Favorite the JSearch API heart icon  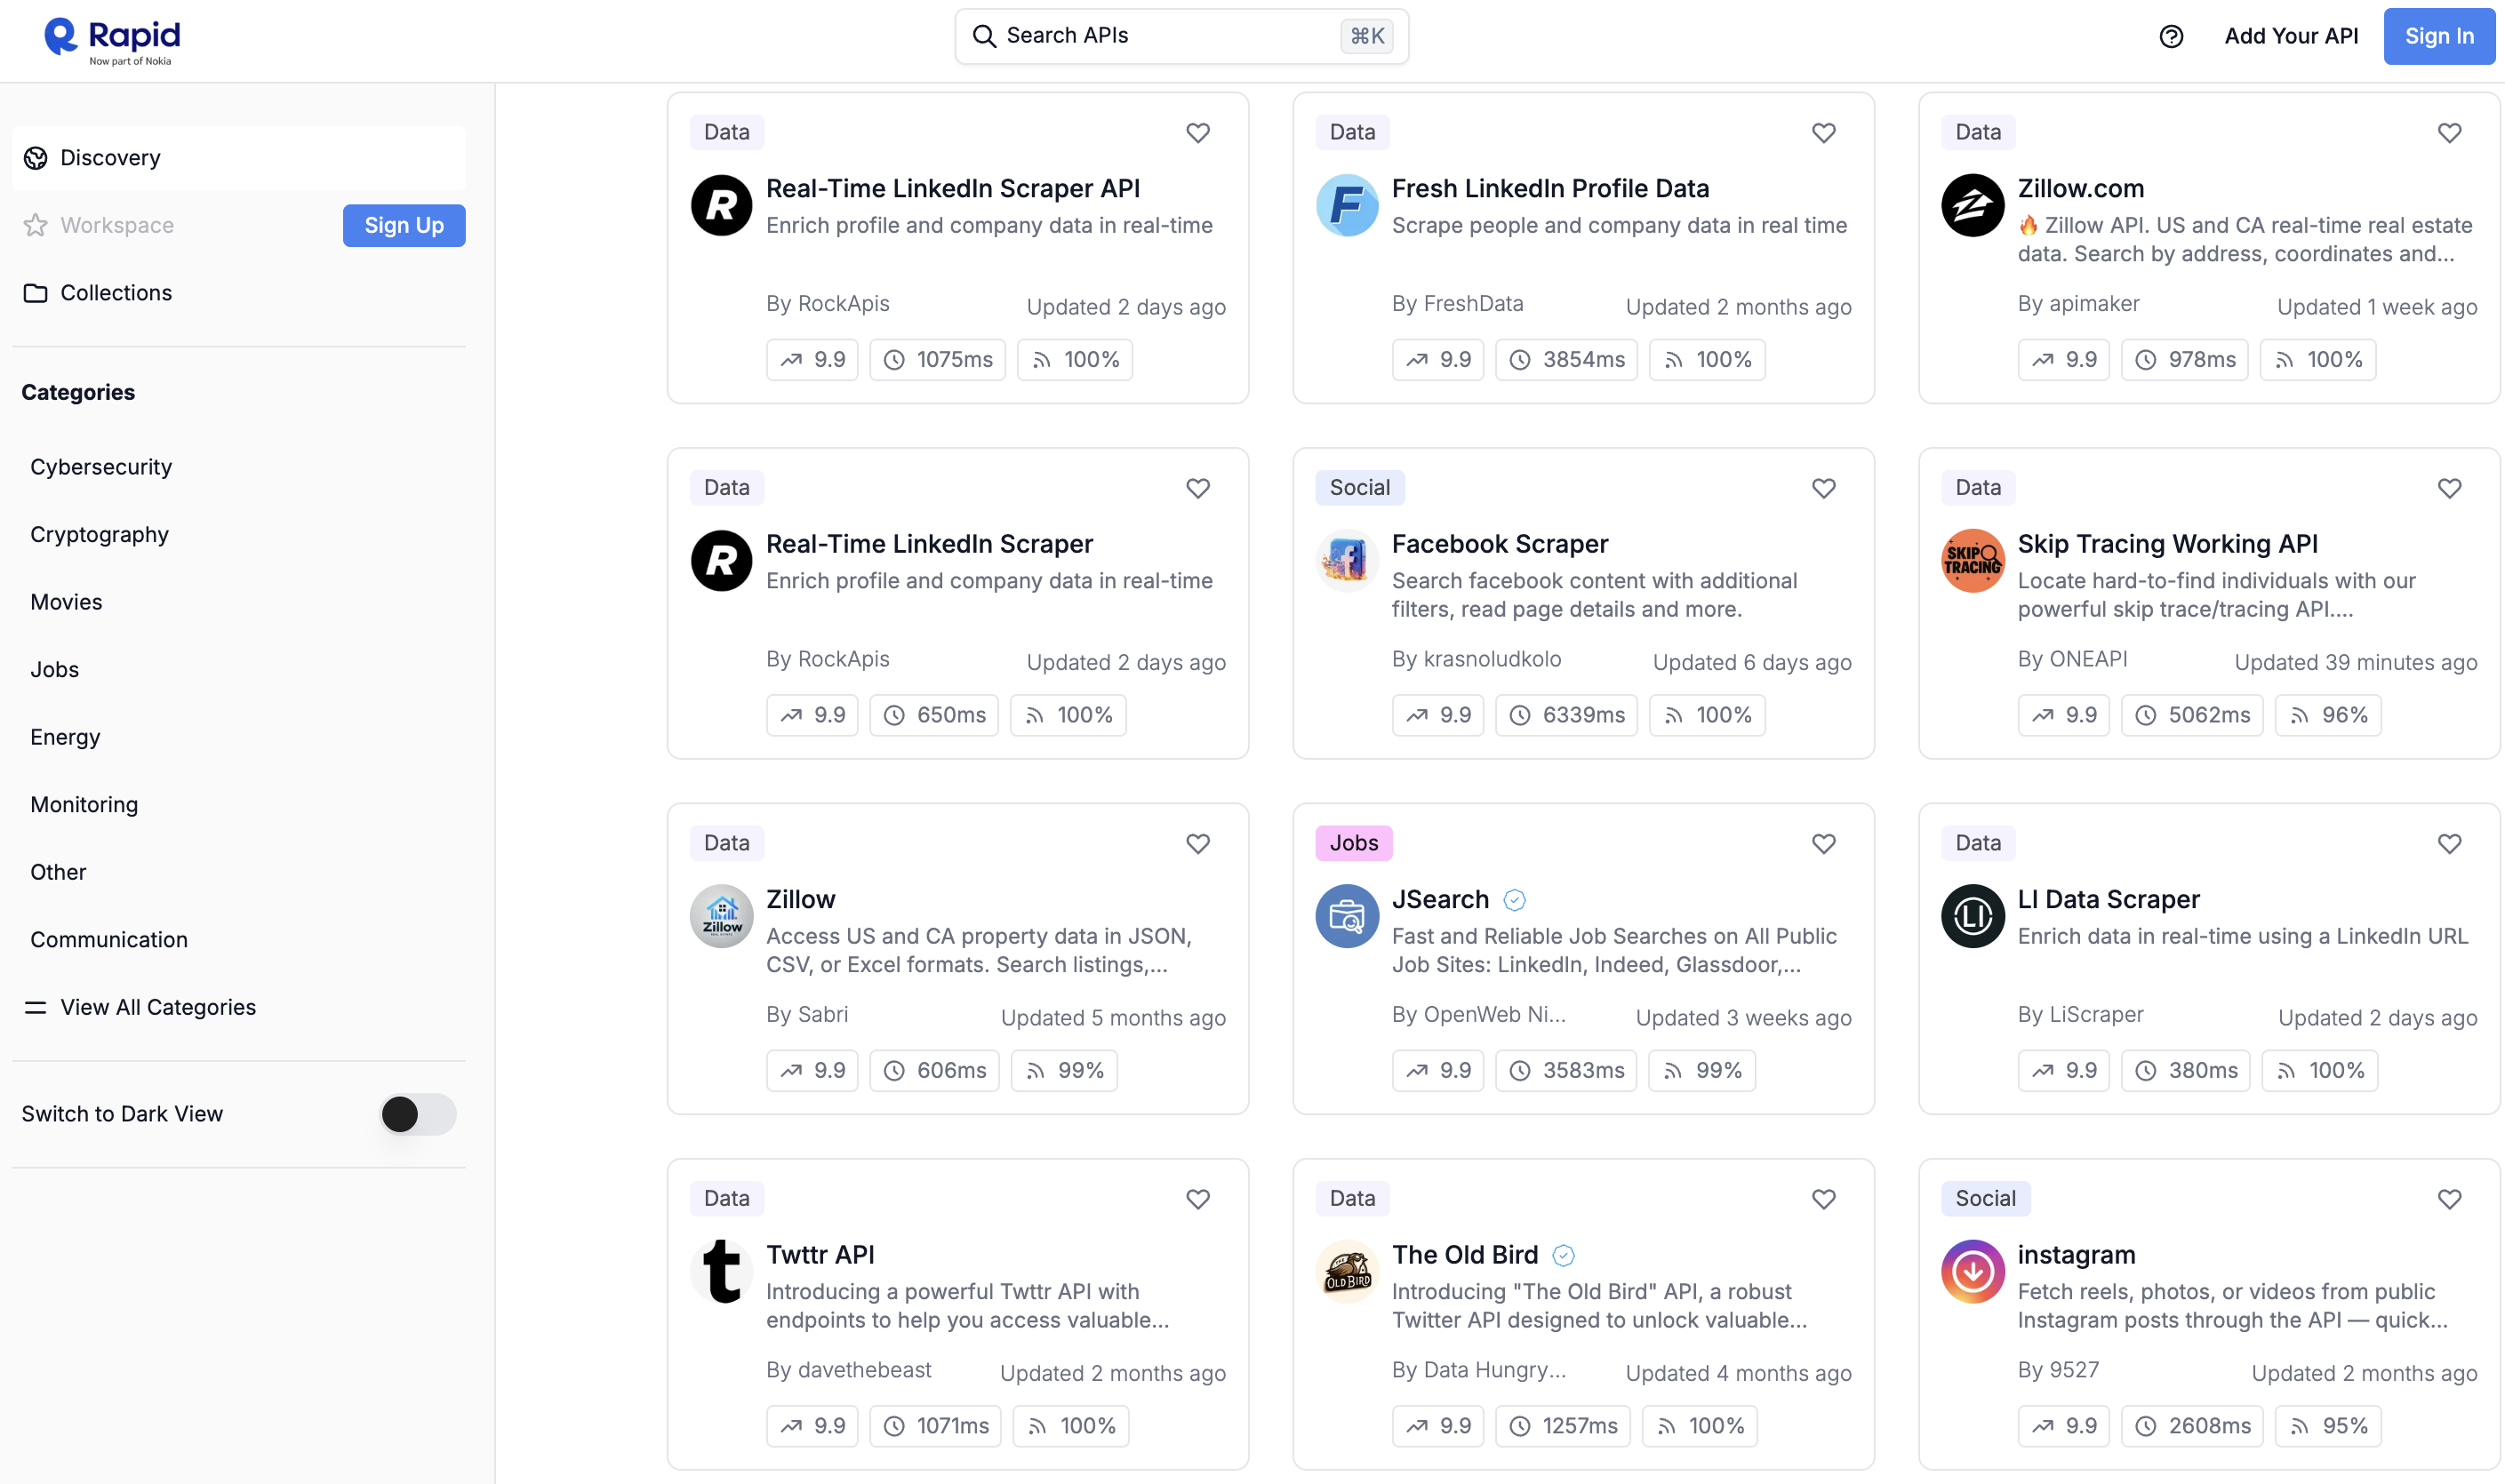pyautogui.click(x=1824, y=843)
